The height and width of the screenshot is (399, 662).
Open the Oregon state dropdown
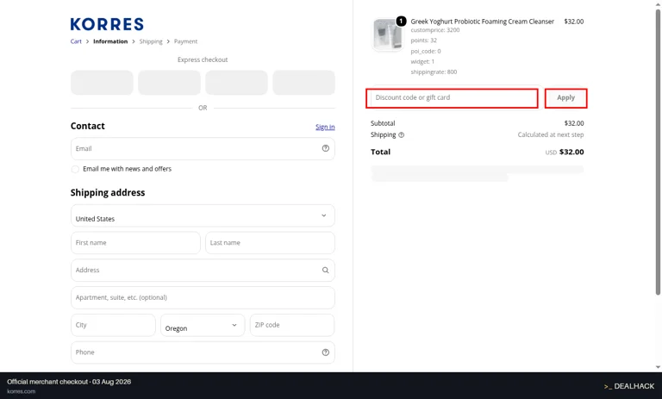203,325
